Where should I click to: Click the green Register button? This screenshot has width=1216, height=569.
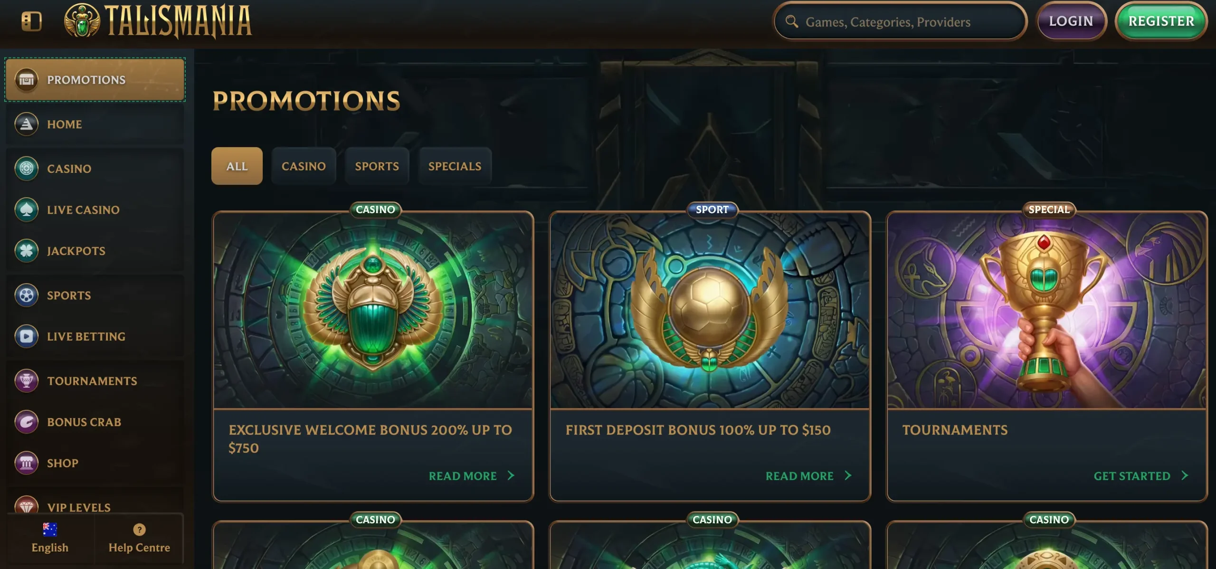tap(1161, 21)
